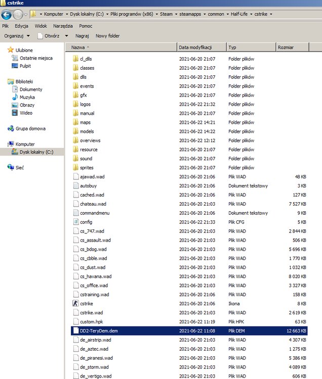Click the sprites folder icon
Image resolution: width=322 pixels, height=379 pixels.
coord(75,167)
